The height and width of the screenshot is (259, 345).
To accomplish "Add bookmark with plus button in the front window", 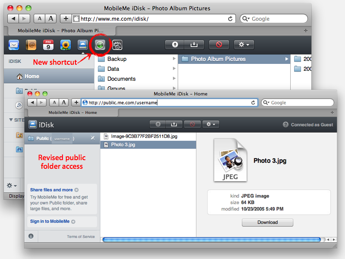I will [x=76, y=102].
